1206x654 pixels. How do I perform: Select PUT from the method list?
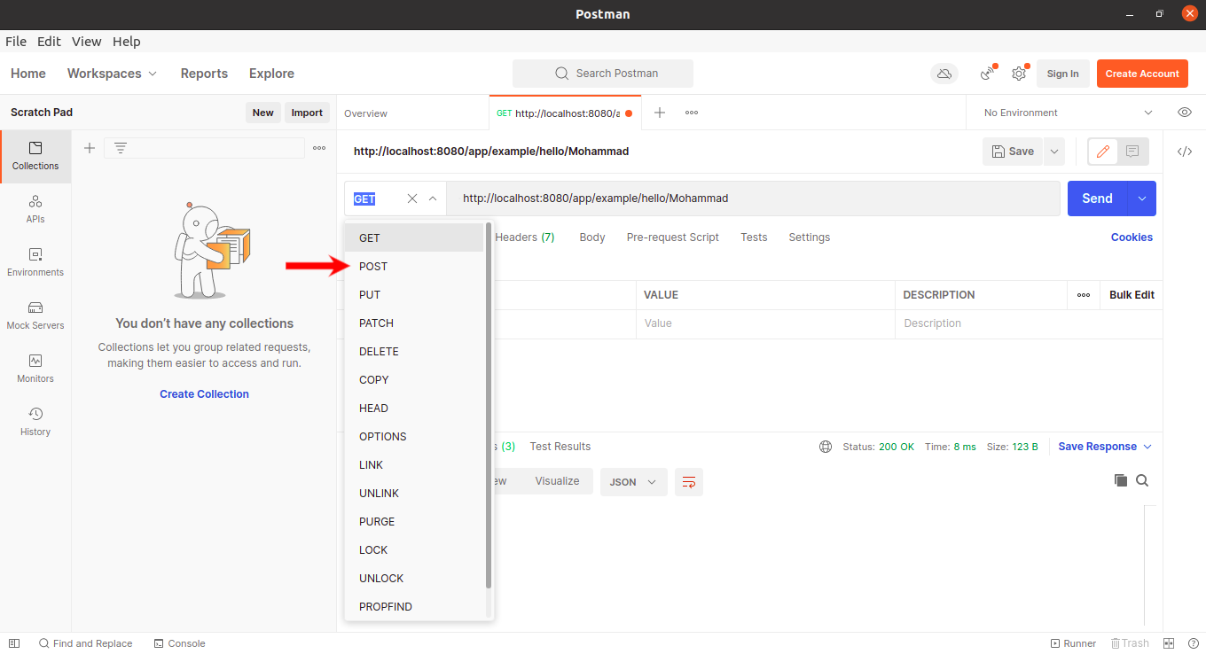[x=415, y=294]
